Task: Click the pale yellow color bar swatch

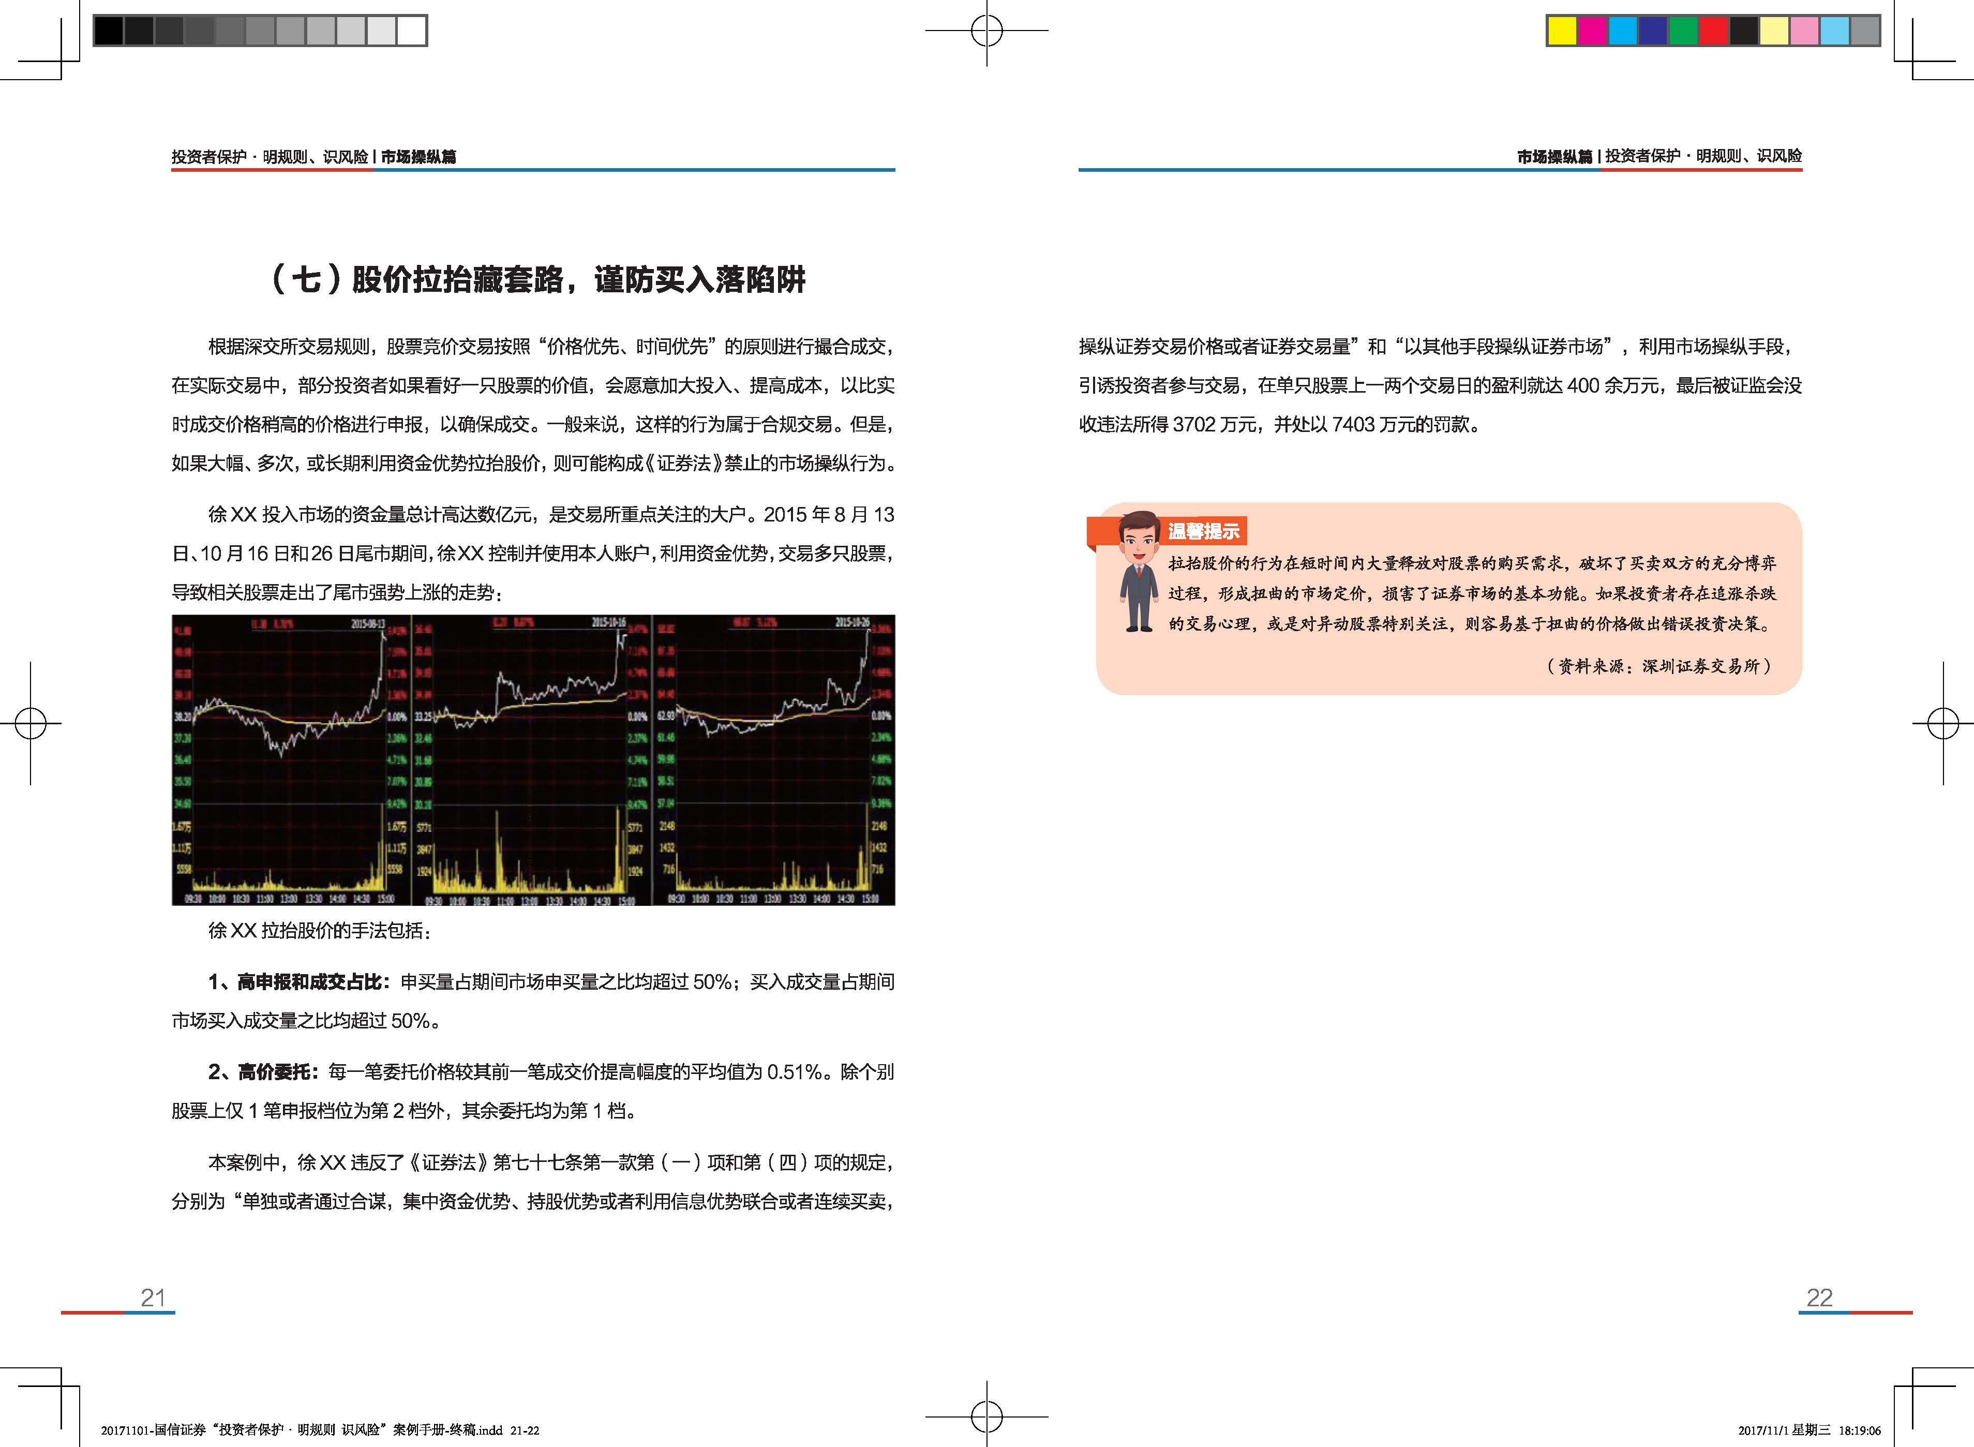Action: pos(1774,31)
